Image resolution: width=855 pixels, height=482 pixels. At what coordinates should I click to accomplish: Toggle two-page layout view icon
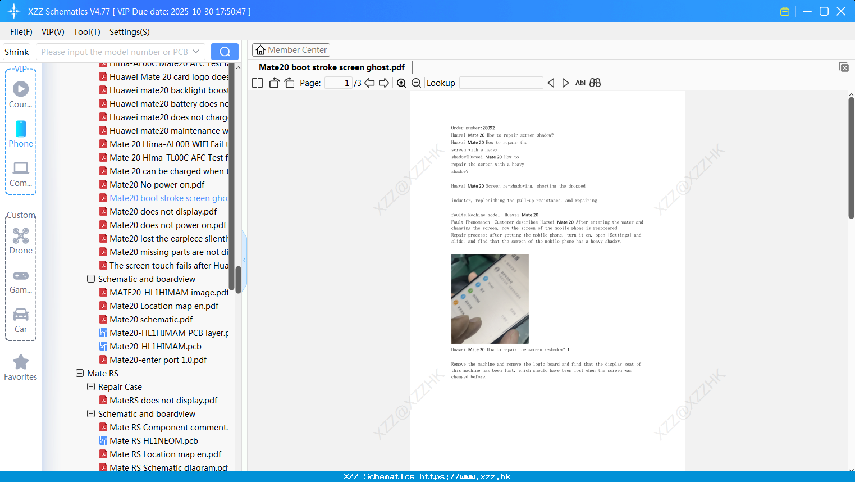[x=257, y=83]
